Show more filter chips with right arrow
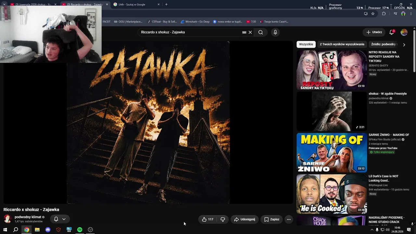 click(404, 45)
